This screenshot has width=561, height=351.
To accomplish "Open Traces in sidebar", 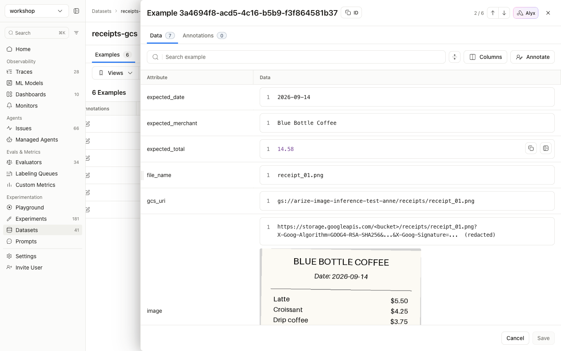I will (43, 72).
